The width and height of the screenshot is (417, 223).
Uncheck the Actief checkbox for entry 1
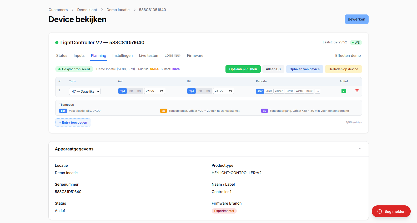pos(344,91)
